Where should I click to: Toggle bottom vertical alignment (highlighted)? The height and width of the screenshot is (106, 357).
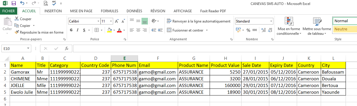pyautogui.click(x=144, y=21)
